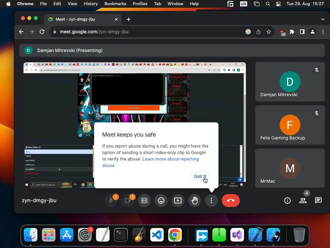
Task: Open the View menu
Action: tap(73, 4)
